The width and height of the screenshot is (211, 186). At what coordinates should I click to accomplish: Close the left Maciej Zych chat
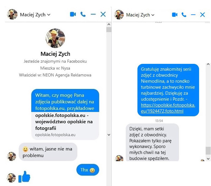[x=103, y=14]
